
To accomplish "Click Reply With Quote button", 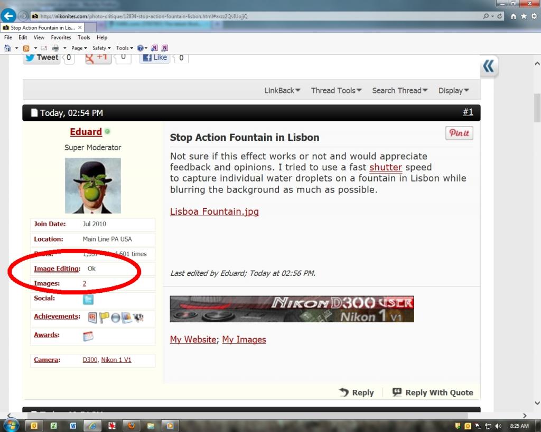I will [x=433, y=392].
